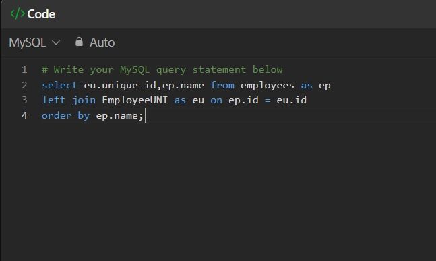Click line number 2 in gutter
The width and height of the screenshot is (436, 261).
pyautogui.click(x=24, y=85)
